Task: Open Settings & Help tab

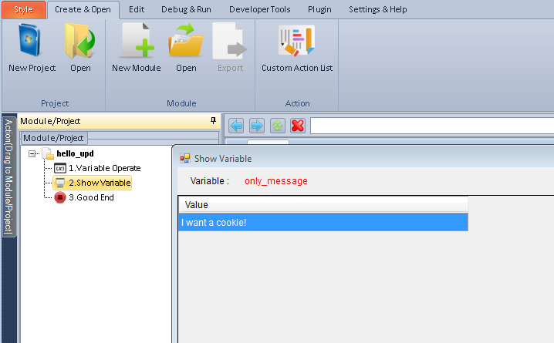Action: (378, 9)
